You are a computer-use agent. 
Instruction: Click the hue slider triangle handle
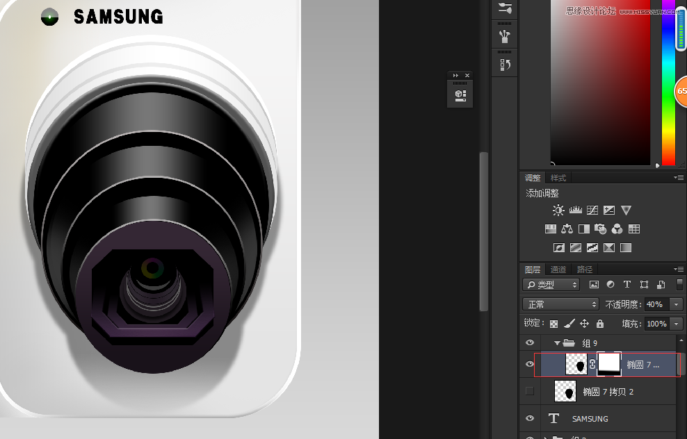(x=657, y=165)
